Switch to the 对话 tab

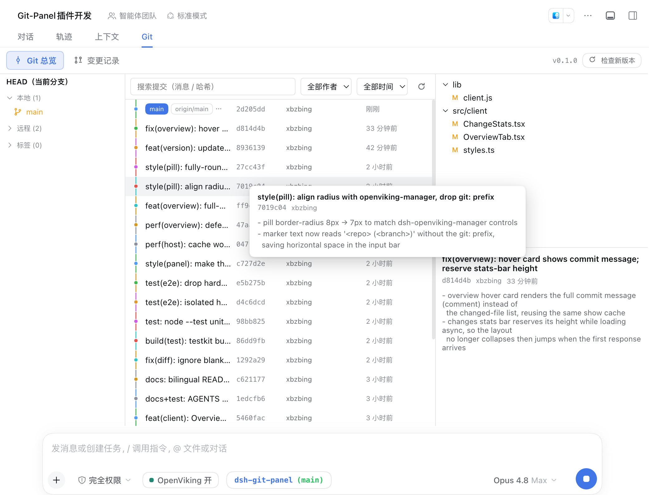(26, 37)
